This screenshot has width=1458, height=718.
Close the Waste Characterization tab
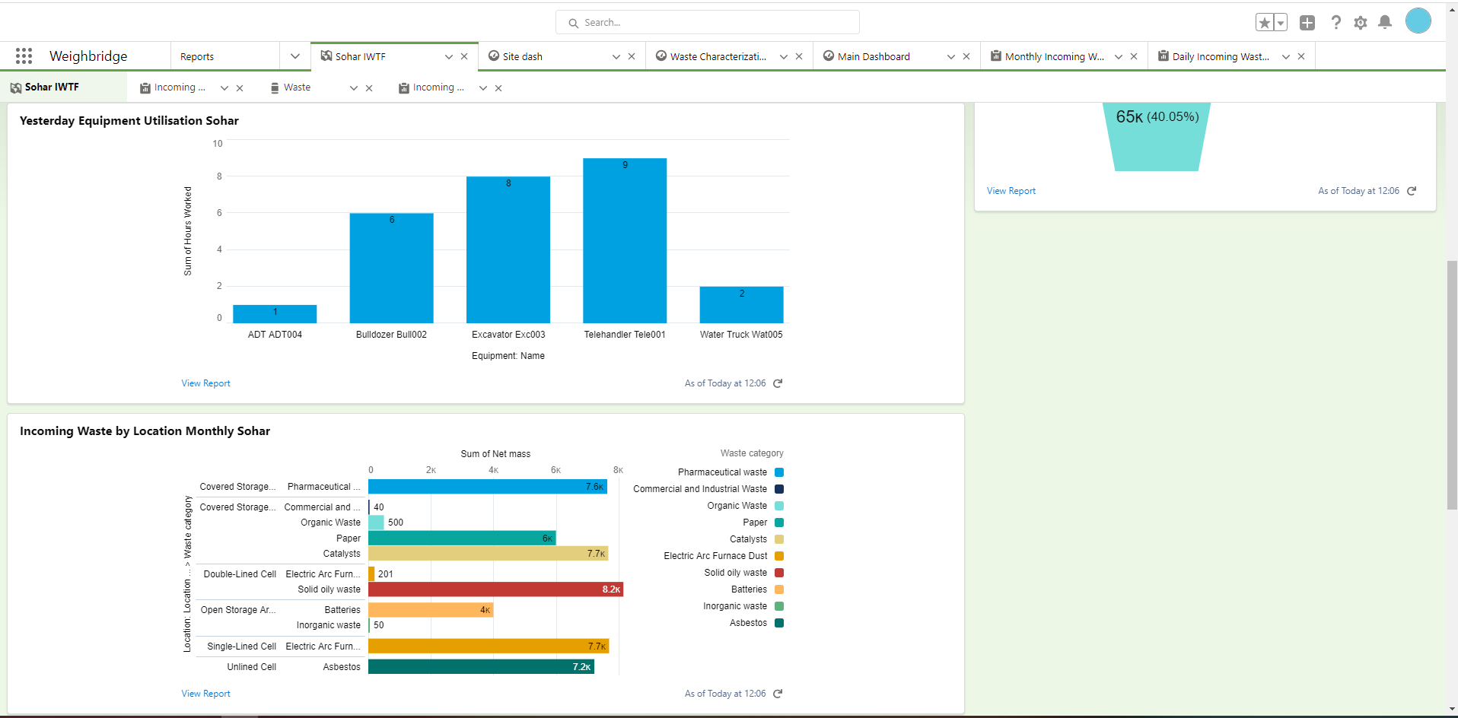(x=799, y=56)
